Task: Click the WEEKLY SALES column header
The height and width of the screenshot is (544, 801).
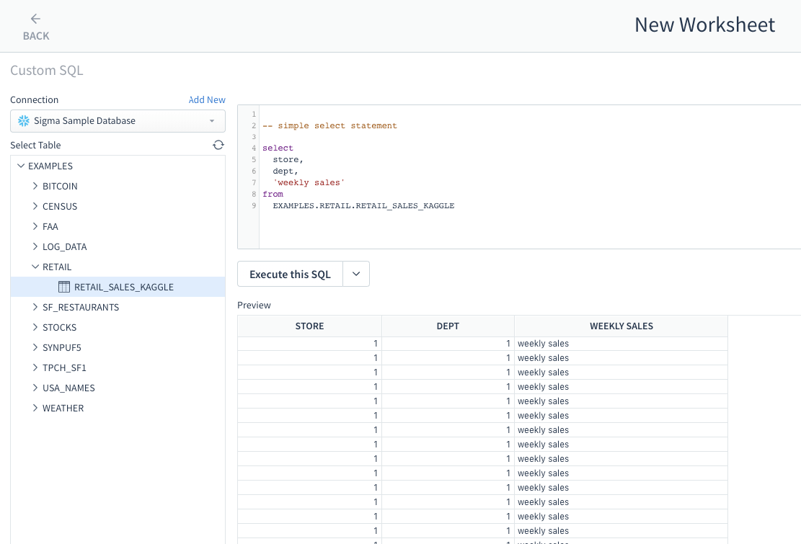Action: click(621, 326)
